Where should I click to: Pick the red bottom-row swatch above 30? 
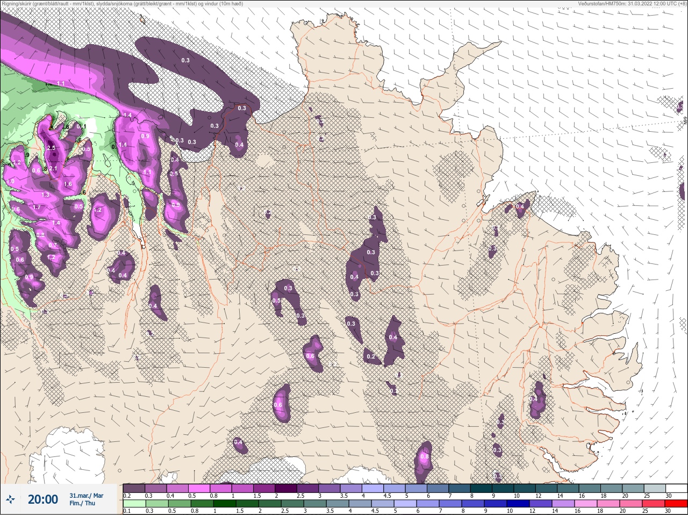click(676, 504)
